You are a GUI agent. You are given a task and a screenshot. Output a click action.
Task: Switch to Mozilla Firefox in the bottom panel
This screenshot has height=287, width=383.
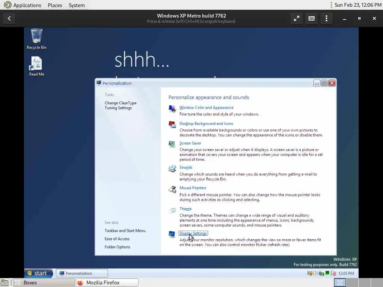(x=107, y=283)
